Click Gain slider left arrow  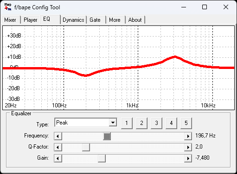(58, 158)
